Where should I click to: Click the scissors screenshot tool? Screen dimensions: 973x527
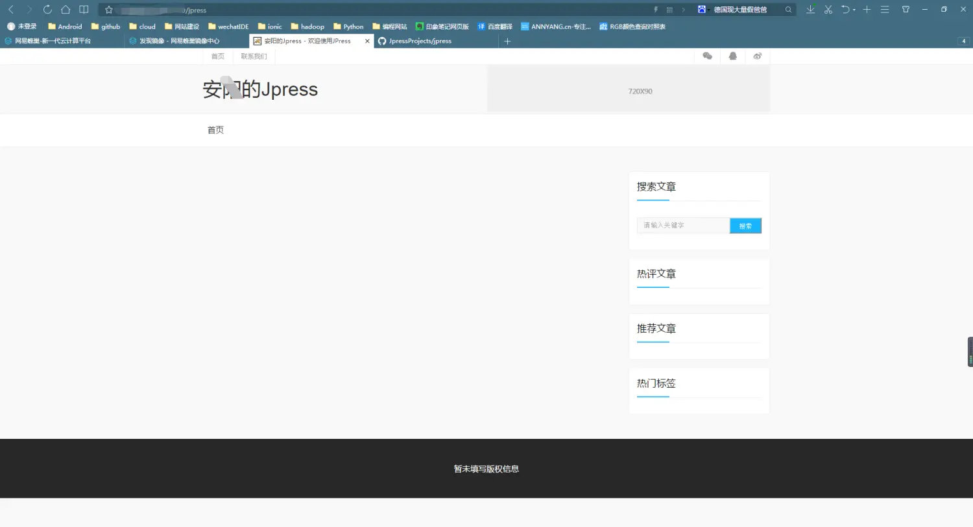pos(828,10)
